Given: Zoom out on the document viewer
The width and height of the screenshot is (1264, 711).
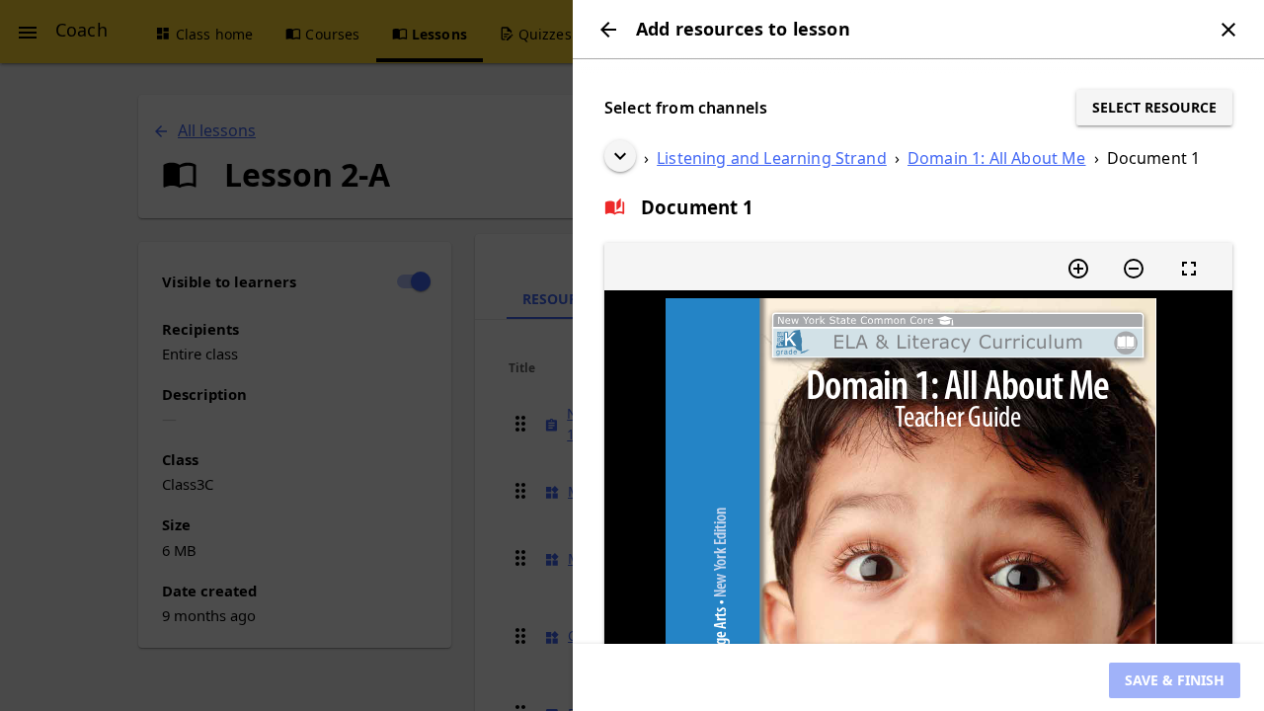Looking at the screenshot, I should click(1134, 269).
